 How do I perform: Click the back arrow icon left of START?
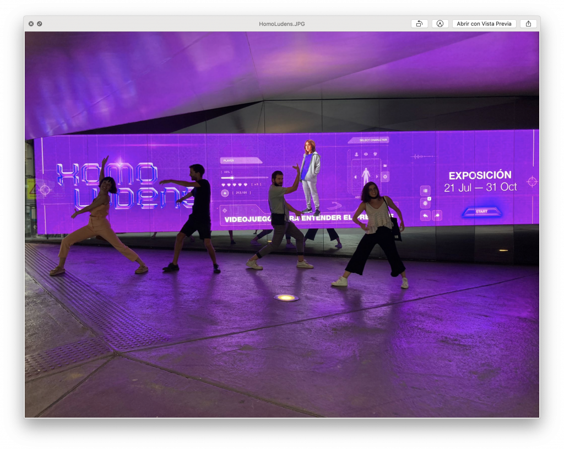pyautogui.click(x=425, y=215)
